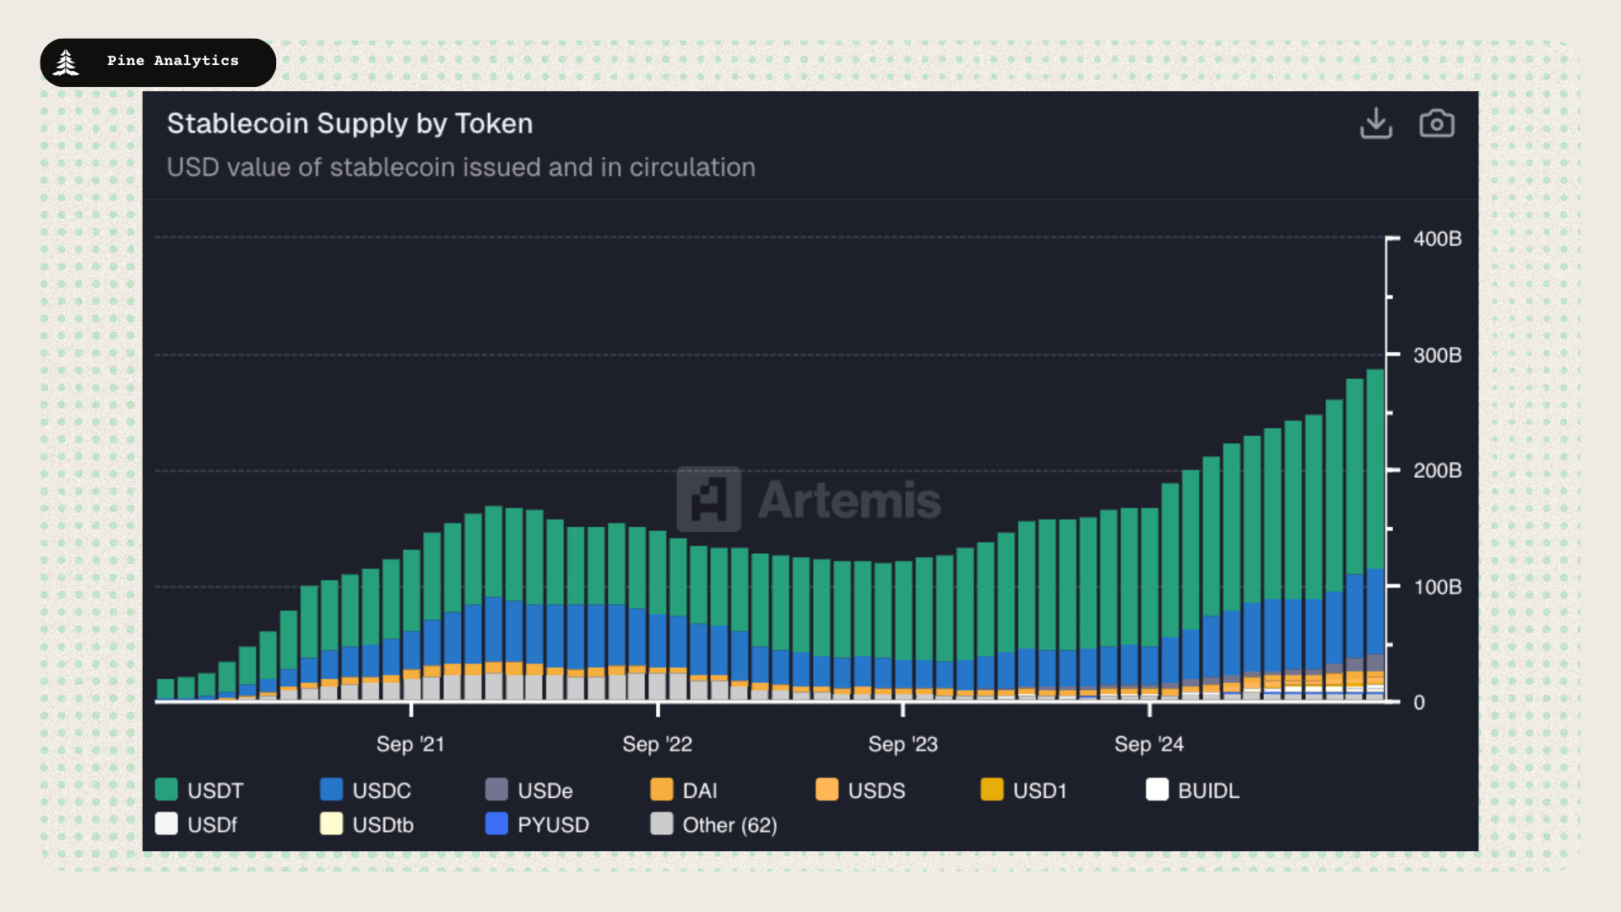Click the Sep '22 axis marker

point(657,744)
